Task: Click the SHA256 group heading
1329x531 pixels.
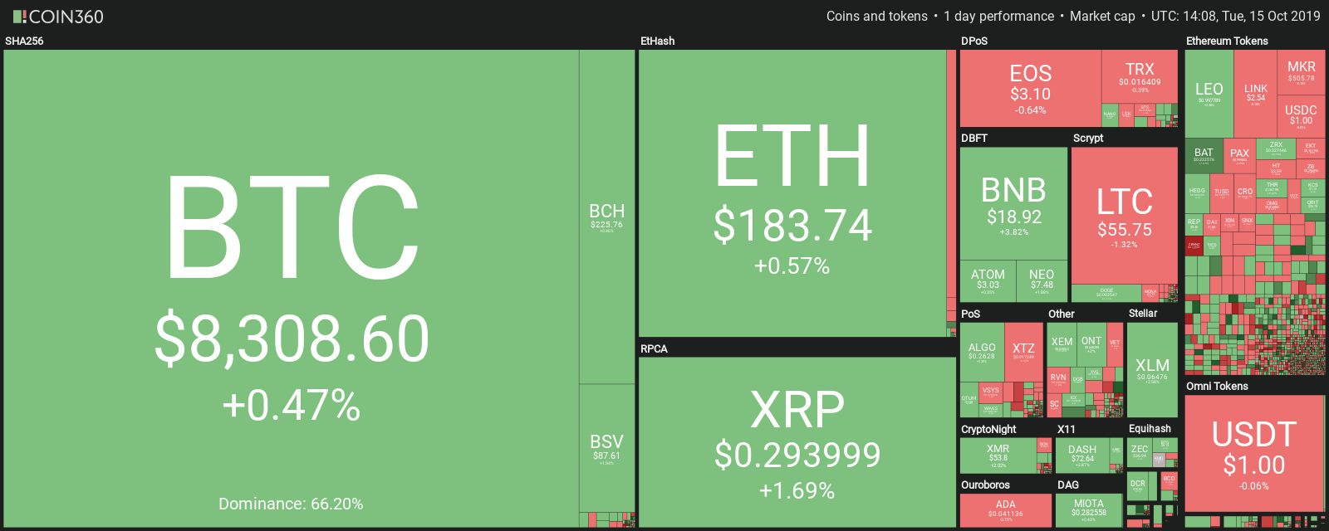Action: tap(24, 41)
